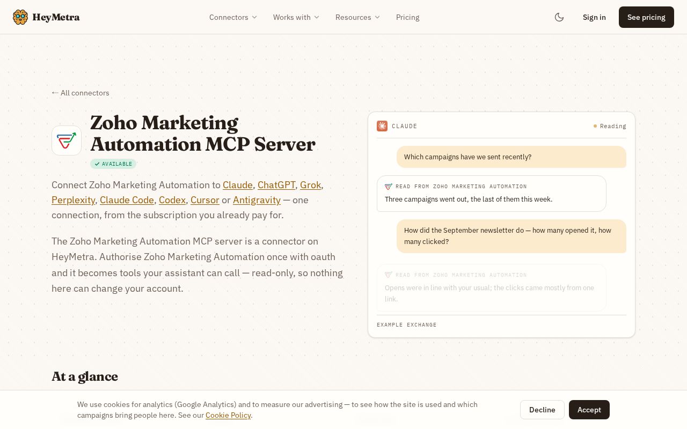Image resolution: width=687 pixels, height=429 pixels.
Task: Click the See pricing button
Action: (x=646, y=17)
